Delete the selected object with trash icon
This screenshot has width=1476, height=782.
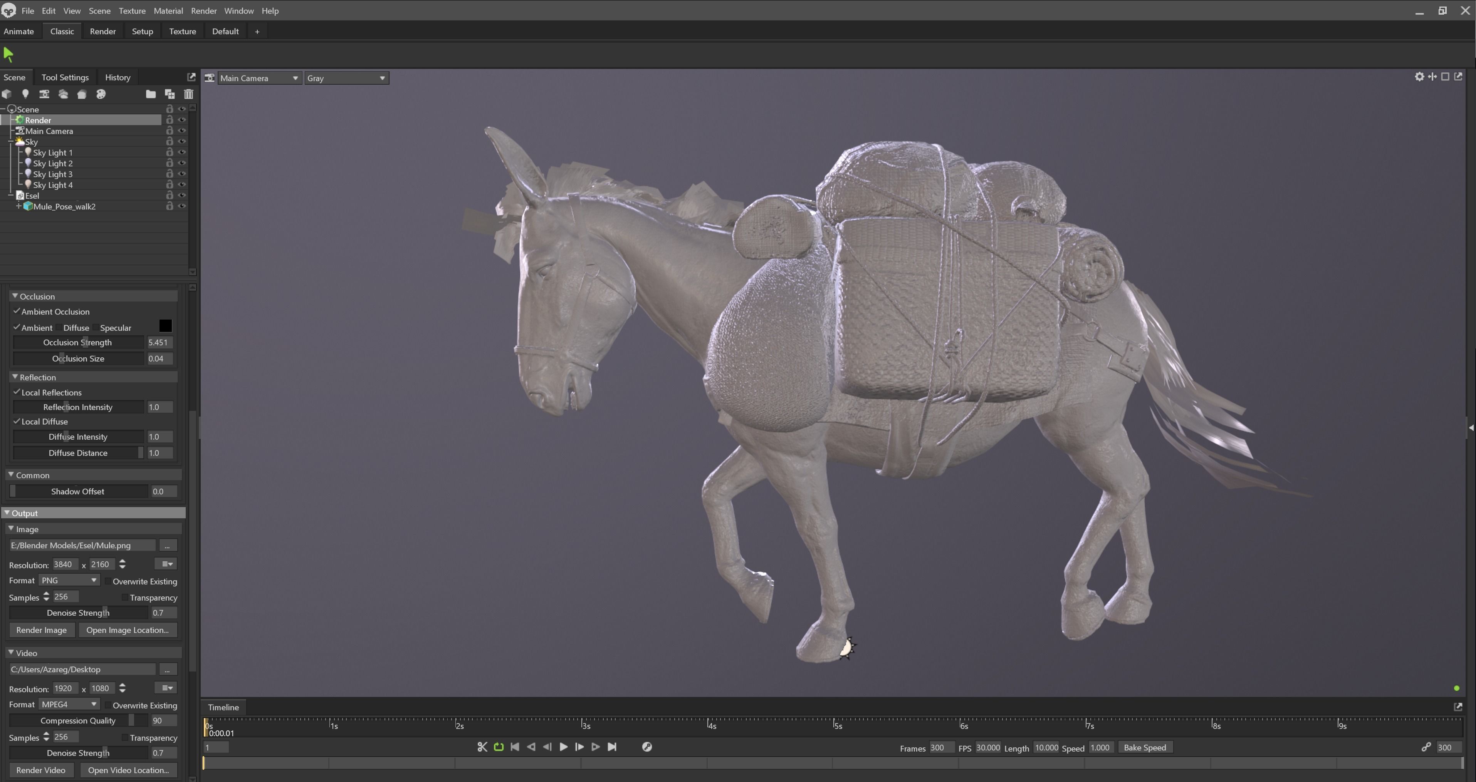188,94
